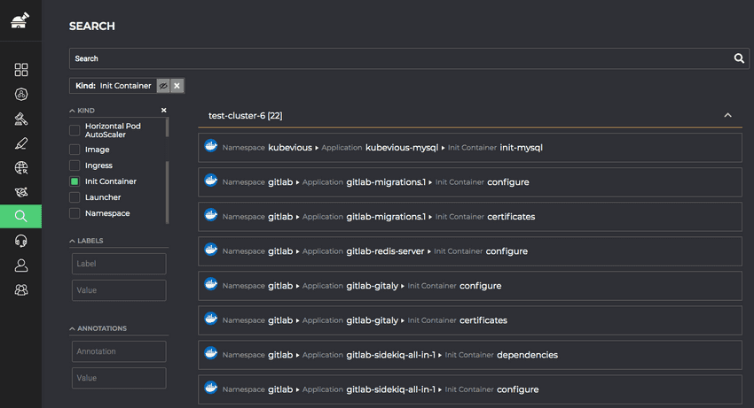Viewport: 754px width, 408px height.
Task: Click the Kubevious logo at top left
Action: click(20, 20)
